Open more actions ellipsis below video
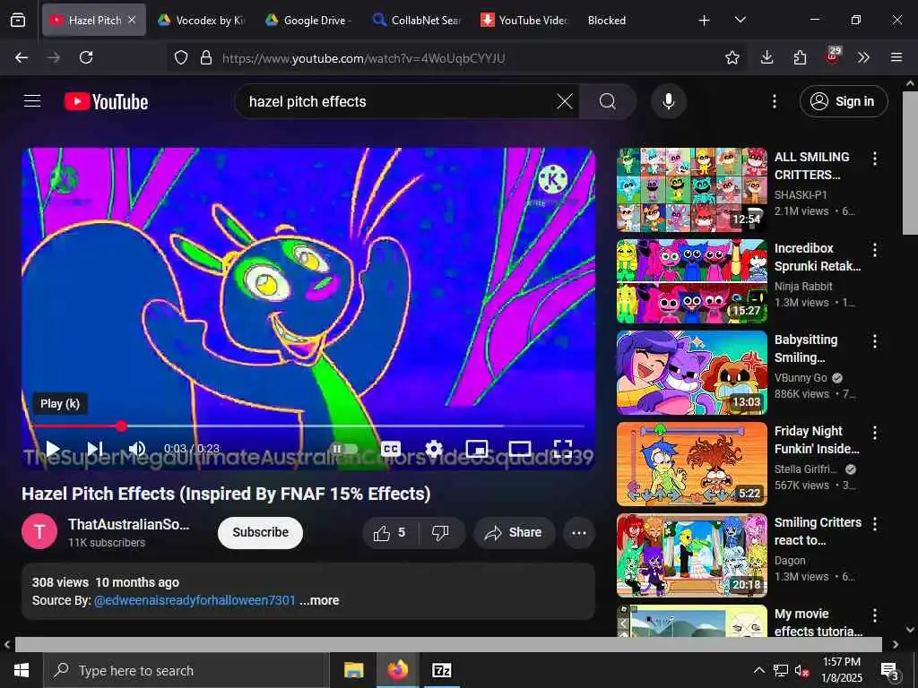 point(579,532)
